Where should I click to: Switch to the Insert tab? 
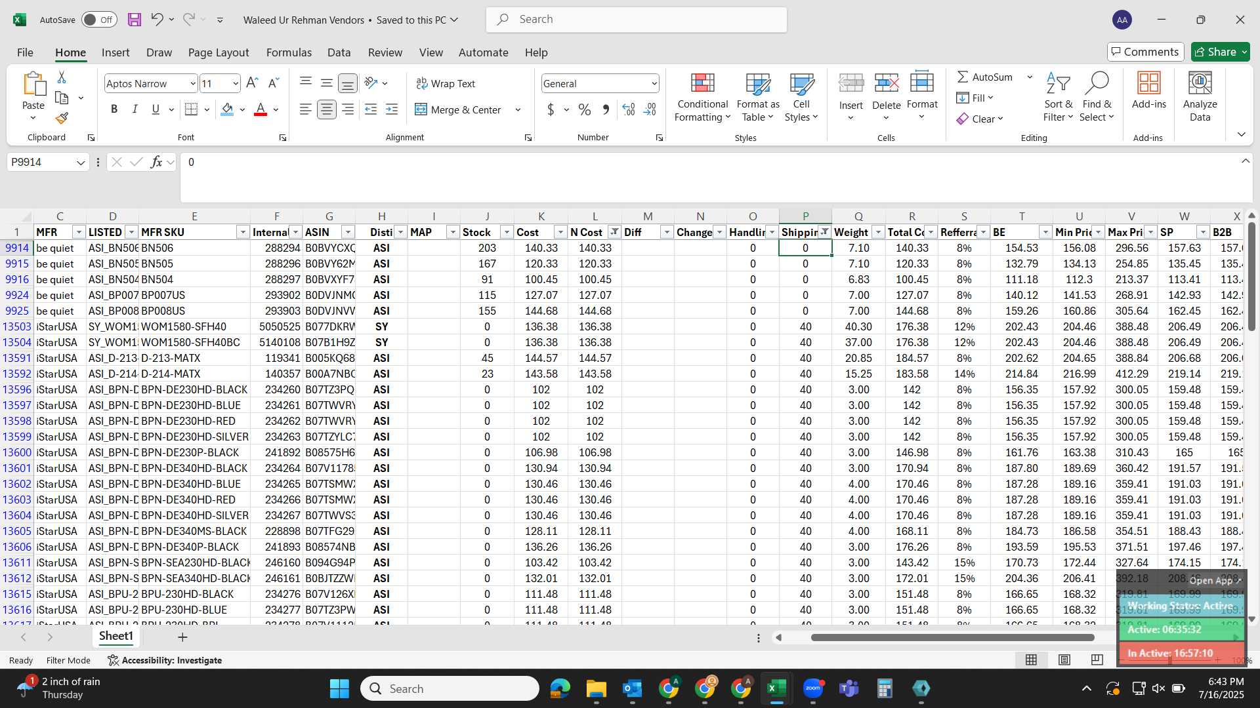click(x=115, y=52)
